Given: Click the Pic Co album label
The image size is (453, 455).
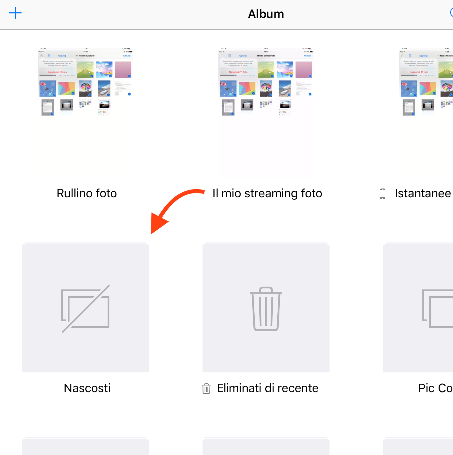Looking at the screenshot, I should pyautogui.click(x=435, y=388).
